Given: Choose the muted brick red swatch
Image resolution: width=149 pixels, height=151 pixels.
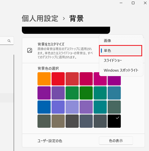Looking at the screenshot, I should pyautogui.click(x=72, y=79).
